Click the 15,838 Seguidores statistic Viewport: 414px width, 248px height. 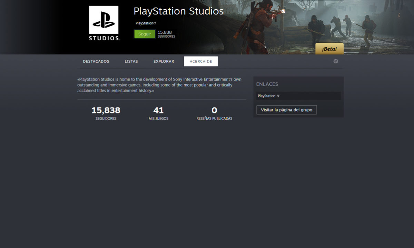pos(106,113)
